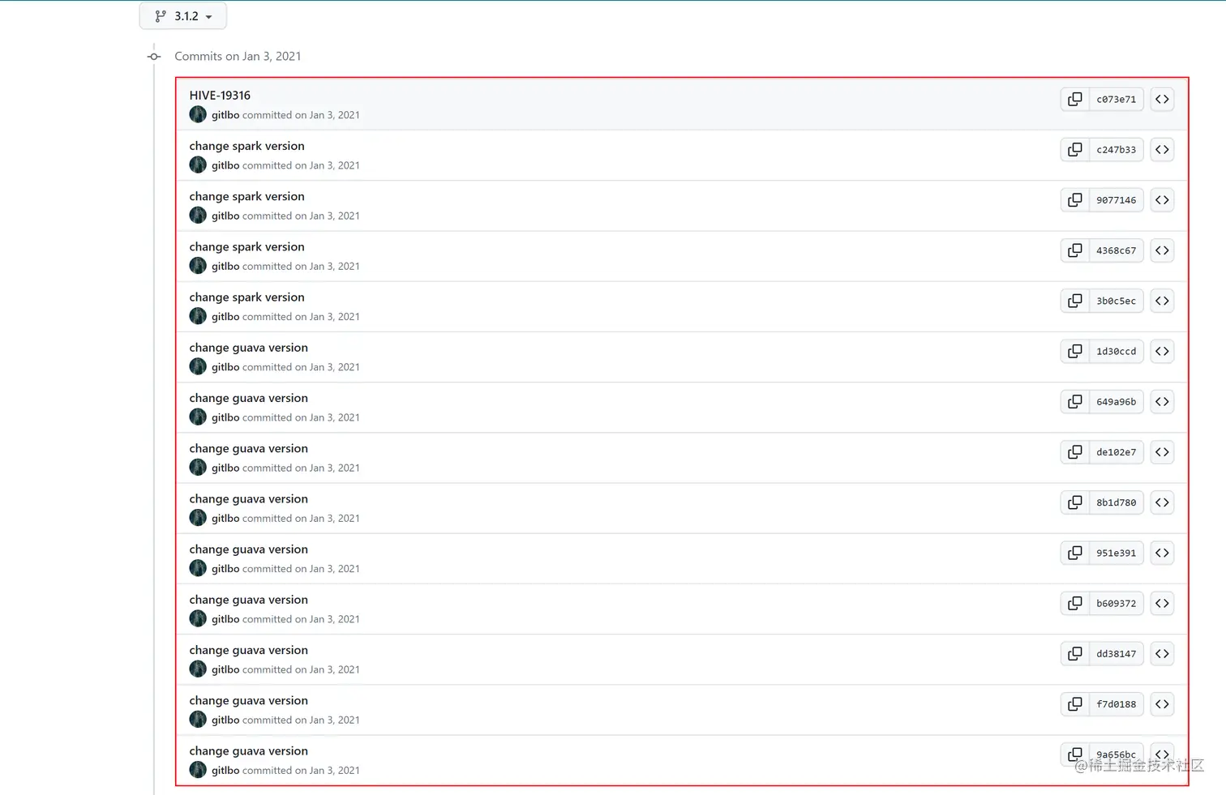Browse repository at commit 4368c67
This screenshot has height=795, width=1226.
pos(1162,250)
